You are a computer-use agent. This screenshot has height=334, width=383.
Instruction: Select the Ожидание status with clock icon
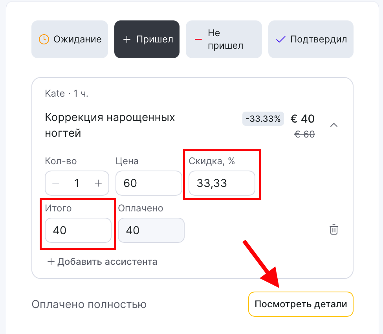pyautogui.click(x=70, y=39)
